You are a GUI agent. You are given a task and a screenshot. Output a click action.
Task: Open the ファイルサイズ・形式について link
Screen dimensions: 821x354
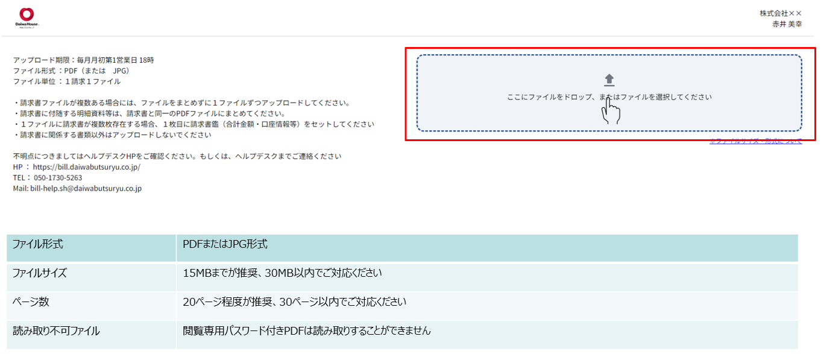[x=755, y=141]
